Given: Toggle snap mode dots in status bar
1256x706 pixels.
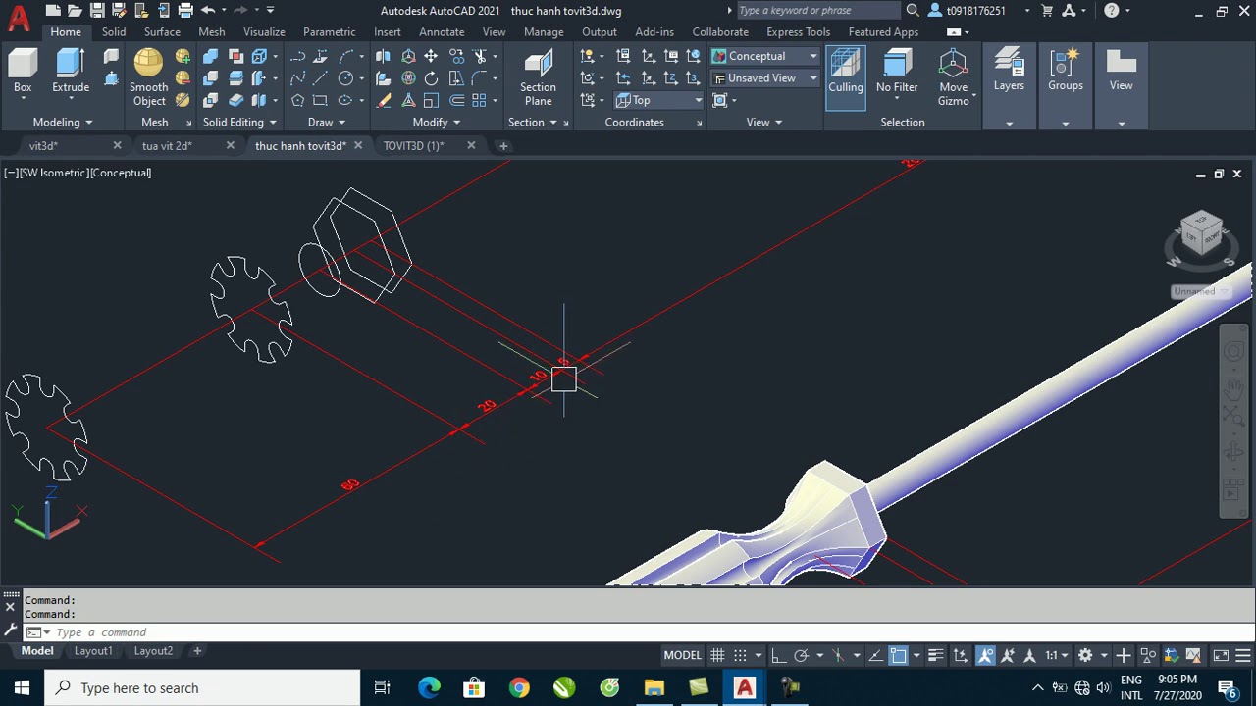Looking at the screenshot, I should [x=740, y=655].
